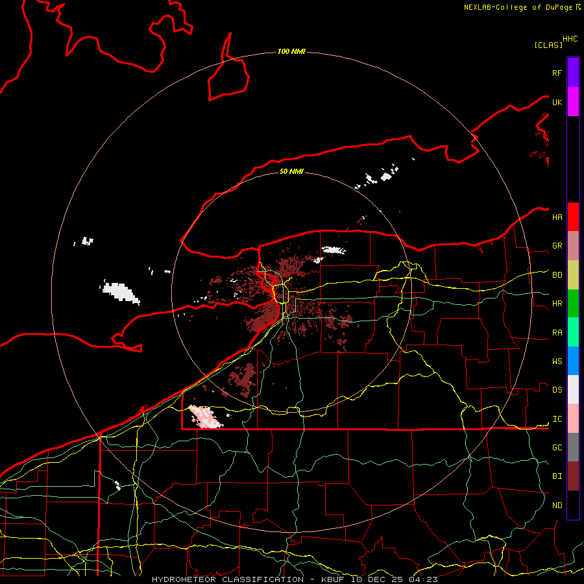Click the HA red legend swatch
Screen dimensions: 584x584
(x=573, y=217)
